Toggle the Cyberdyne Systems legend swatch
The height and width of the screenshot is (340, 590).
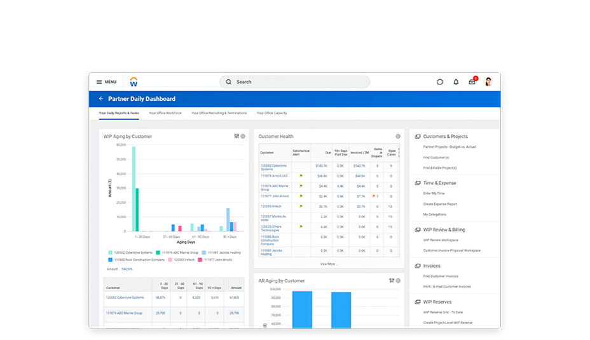click(x=110, y=252)
